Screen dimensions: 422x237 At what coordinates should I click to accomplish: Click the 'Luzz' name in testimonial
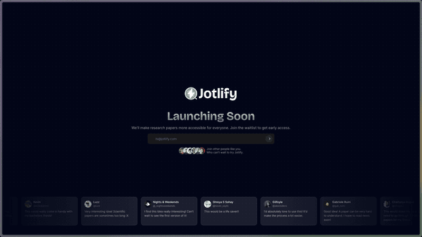pyautogui.click(x=96, y=202)
